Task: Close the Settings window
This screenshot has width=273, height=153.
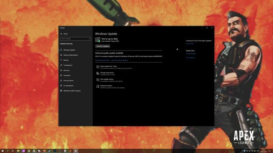Action: pyautogui.click(x=212, y=28)
